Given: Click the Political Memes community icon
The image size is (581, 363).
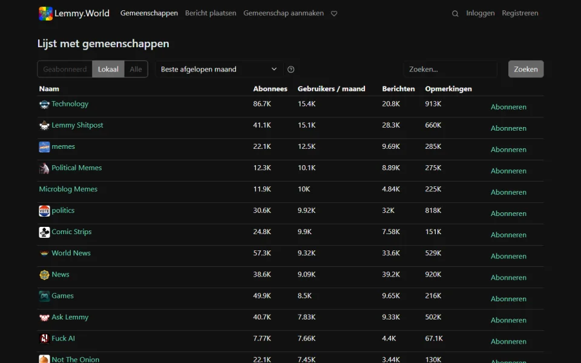Looking at the screenshot, I should (x=44, y=168).
